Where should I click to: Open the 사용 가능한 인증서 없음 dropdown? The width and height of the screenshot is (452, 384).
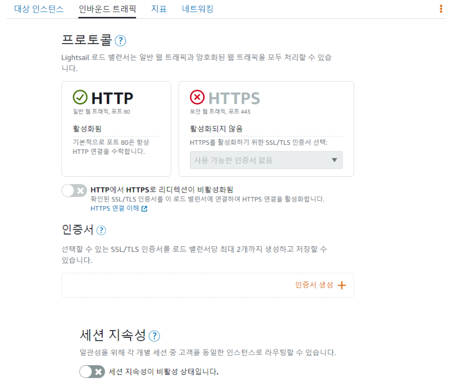[x=266, y=160]
